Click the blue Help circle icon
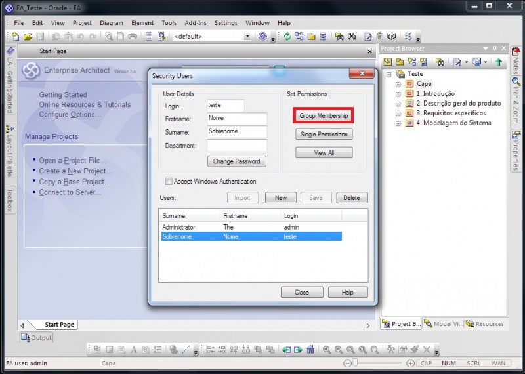The image size is (525, 374). (x=263, y=36)
